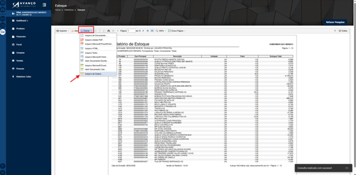The width and height of the screenshot is (356, 175).
Task: Open the Financeiro menu
Action: click(19, 37)
